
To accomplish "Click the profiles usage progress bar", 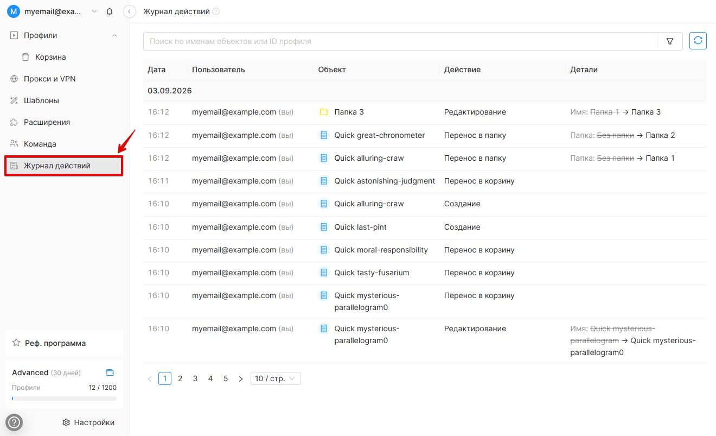I will tap(64, 399).
